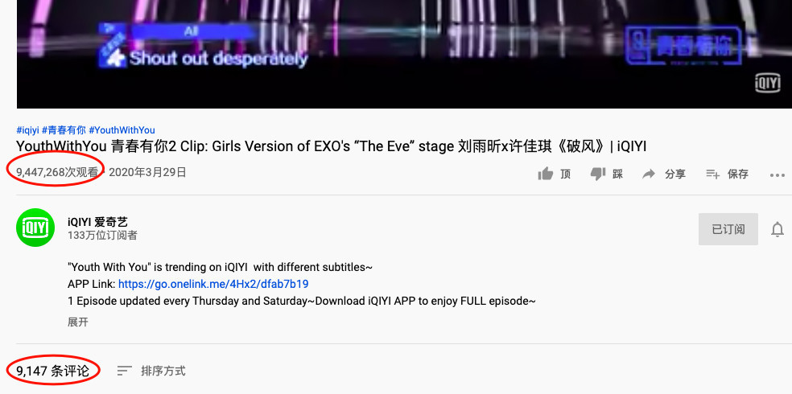
Task: Open the go.onelink.me APP link
Action: pyautogui.click(x=213, y=284)
